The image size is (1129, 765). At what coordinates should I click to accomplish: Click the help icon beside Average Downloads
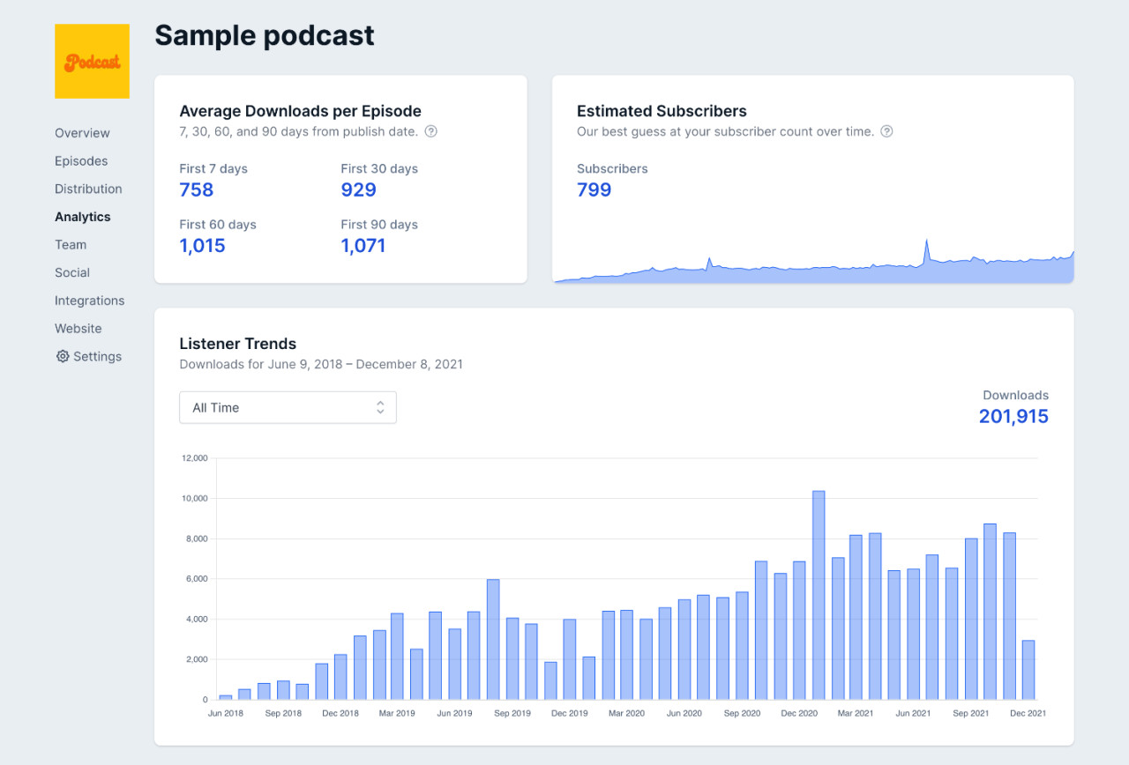[430, 131]
